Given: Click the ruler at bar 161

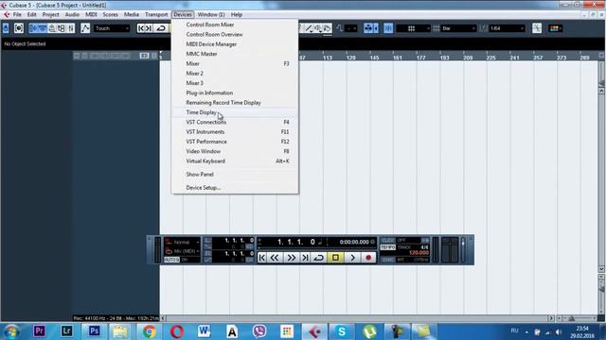Looking at the screenshot, I should coord(398,58).
